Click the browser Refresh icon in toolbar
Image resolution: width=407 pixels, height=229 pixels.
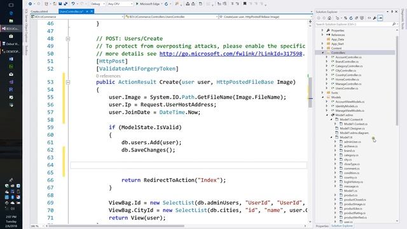point(167,4)
